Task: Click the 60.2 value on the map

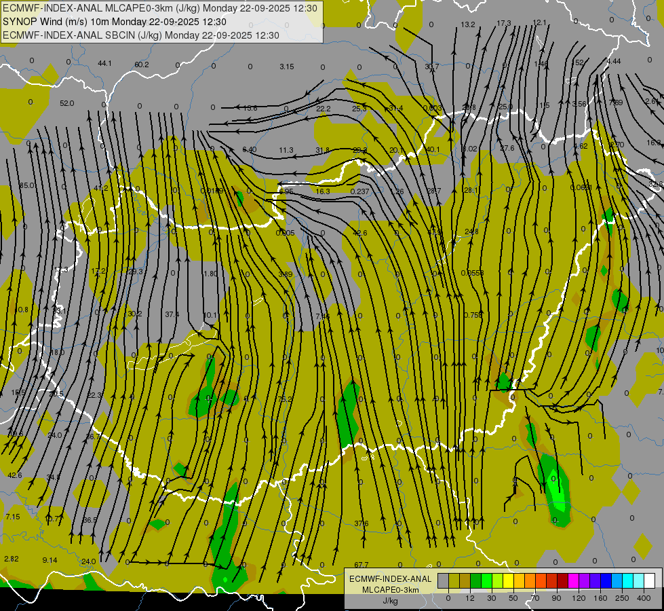Action: click(142, 64)
